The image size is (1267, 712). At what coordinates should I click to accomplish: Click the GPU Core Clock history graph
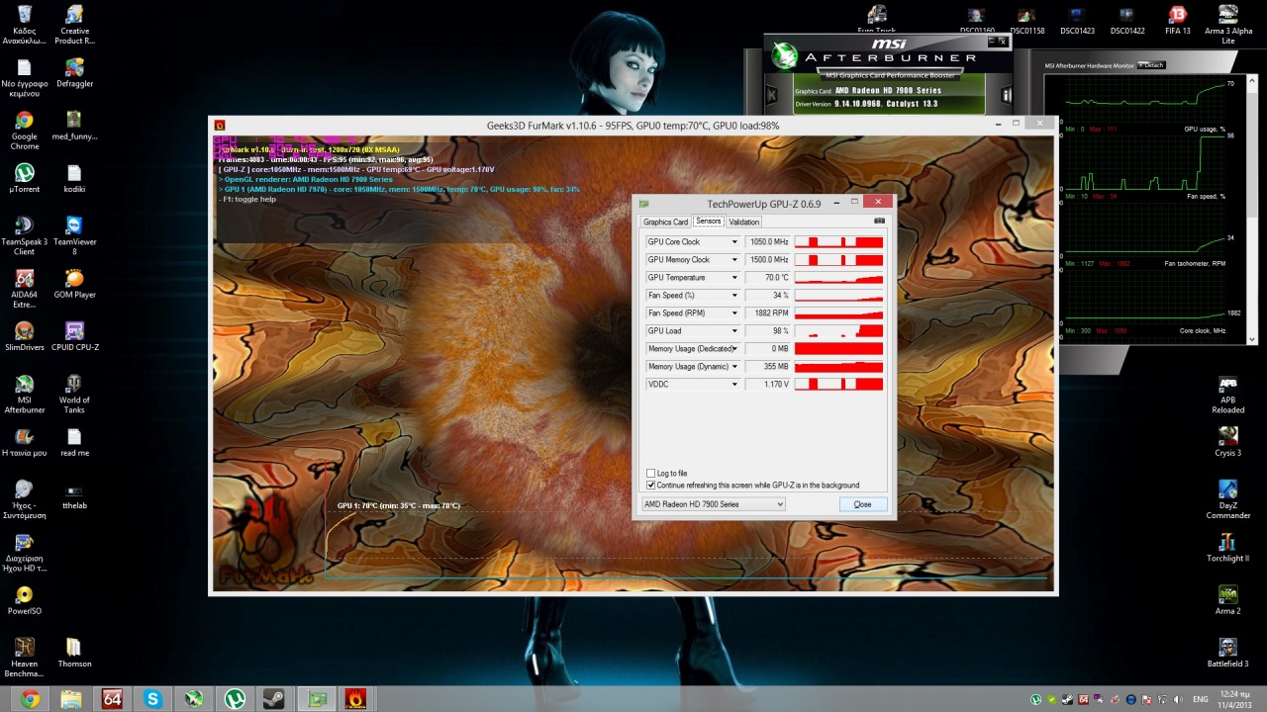[838, 242]
